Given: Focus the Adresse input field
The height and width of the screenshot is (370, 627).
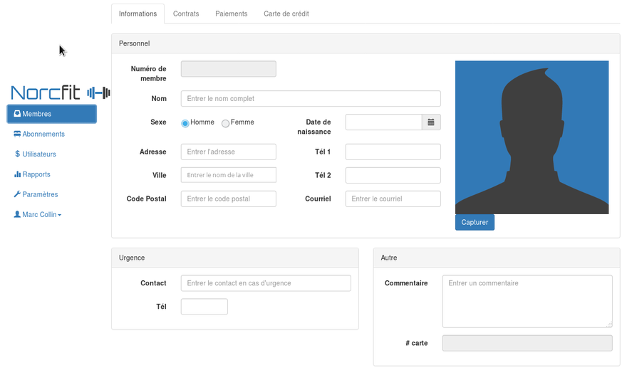Looking at the screenshot, I should (228, 152).
